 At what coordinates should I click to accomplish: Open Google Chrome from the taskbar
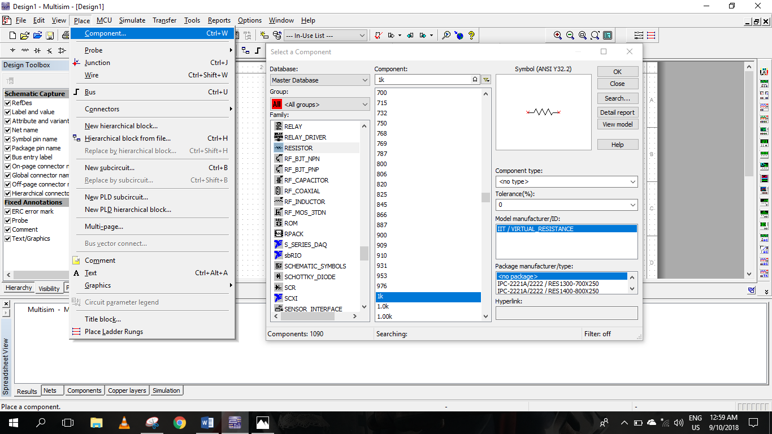pos(180,422)
